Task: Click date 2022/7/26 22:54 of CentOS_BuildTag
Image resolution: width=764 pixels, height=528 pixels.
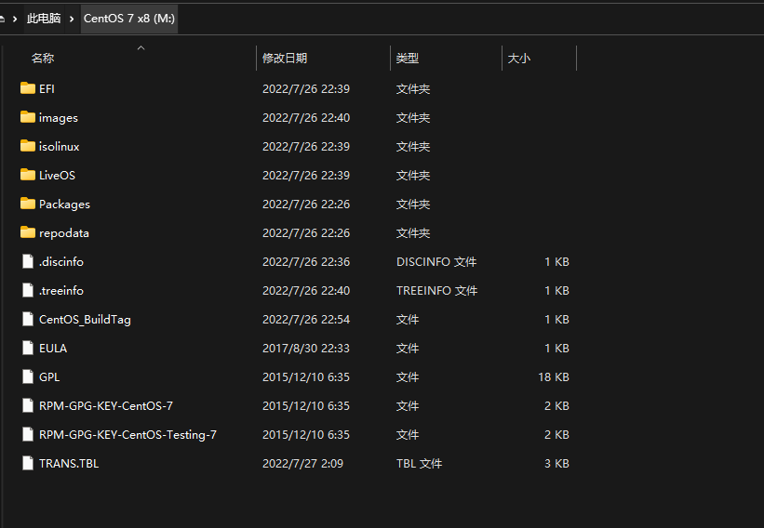Action: pyautogui.click(x=306, y=319)
